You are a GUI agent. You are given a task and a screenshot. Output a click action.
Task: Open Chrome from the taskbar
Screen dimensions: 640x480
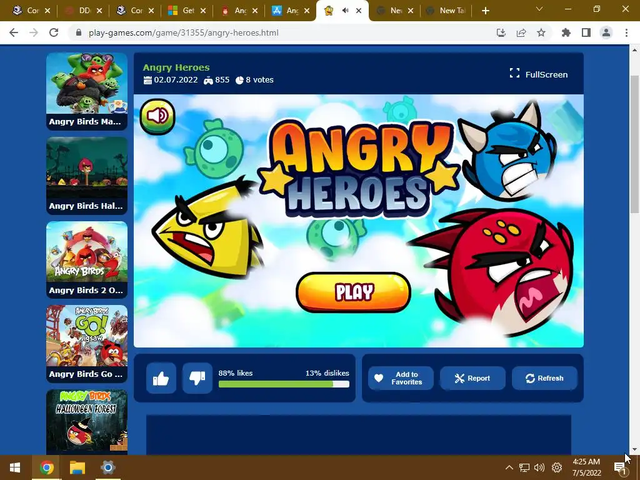pos(46,467)
